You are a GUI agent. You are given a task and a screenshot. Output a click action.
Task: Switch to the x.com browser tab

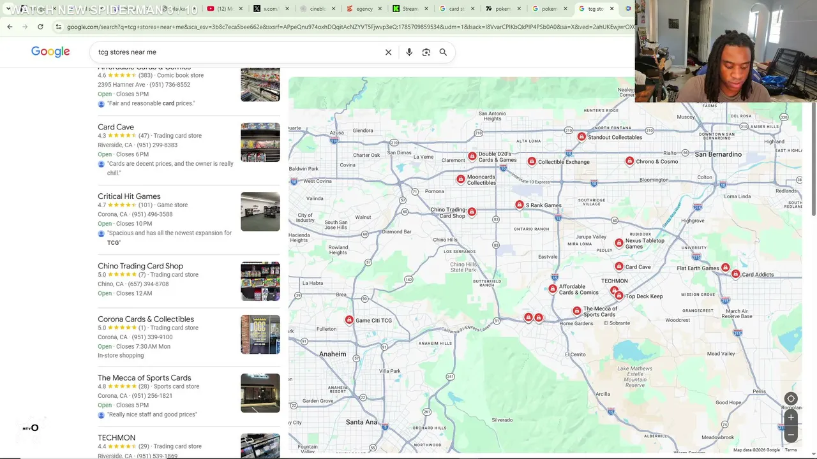(271, 9)
